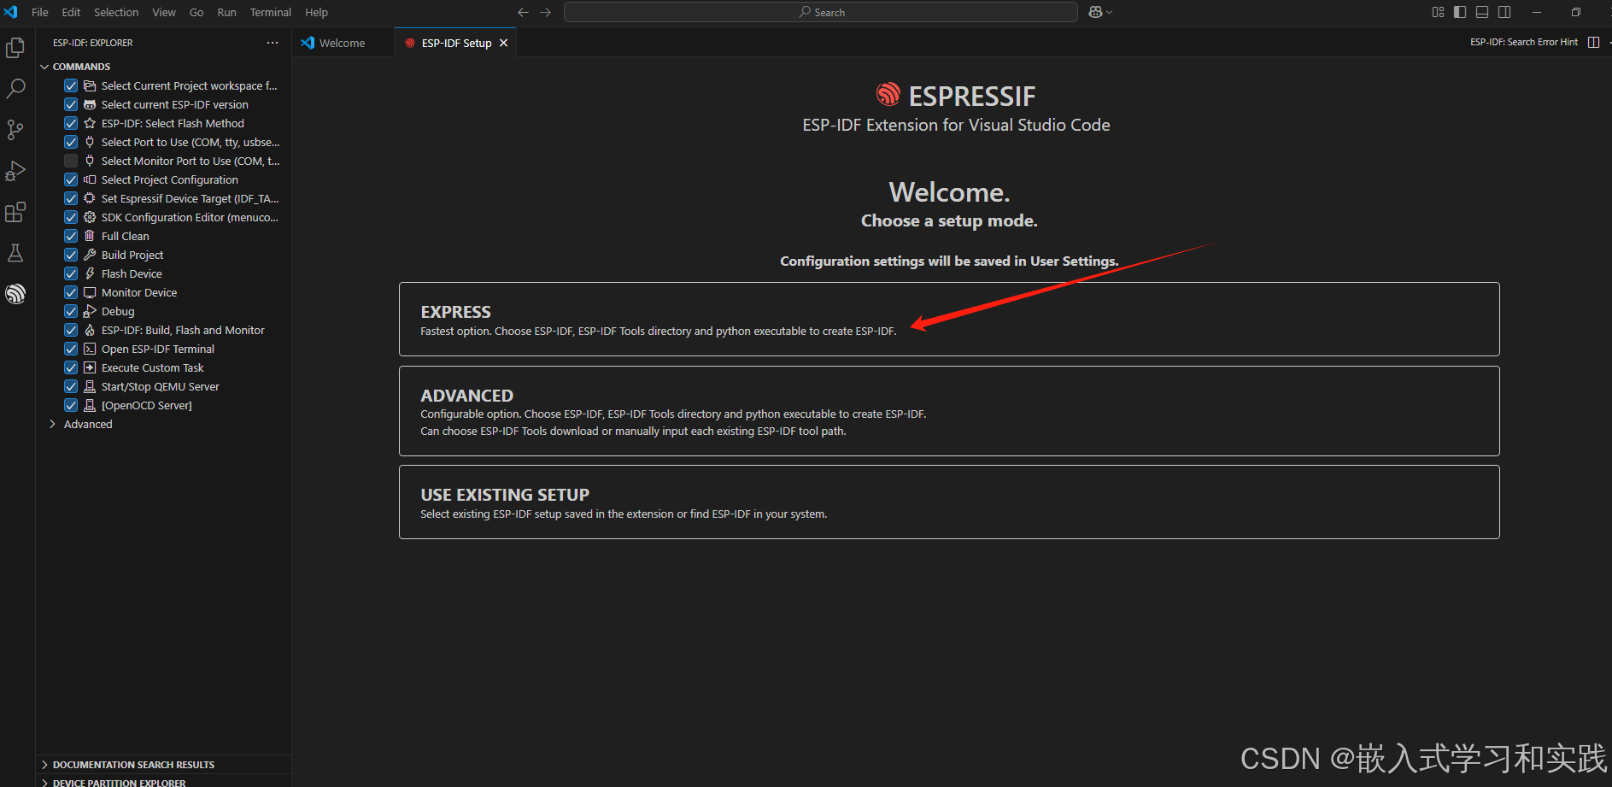The height and width of the screenshot is (787, 1612).
Task: Uncheck Full Clean checkbox
Action: tap(71, 236)
